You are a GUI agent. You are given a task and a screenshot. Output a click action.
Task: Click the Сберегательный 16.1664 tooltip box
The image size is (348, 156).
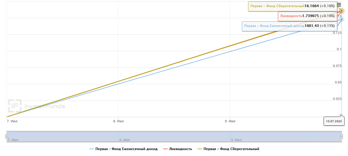pos(292,6)
